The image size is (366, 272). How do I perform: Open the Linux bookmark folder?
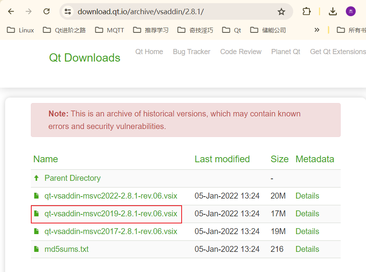click(20, 30)
